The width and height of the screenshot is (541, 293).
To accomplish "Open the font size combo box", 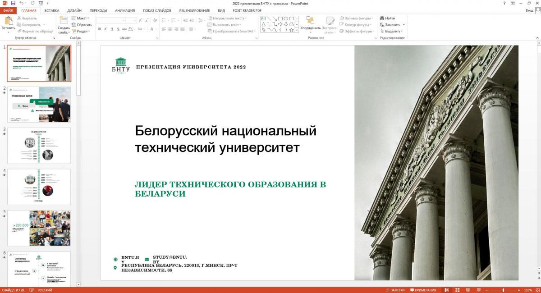I will tap(131, 20).
